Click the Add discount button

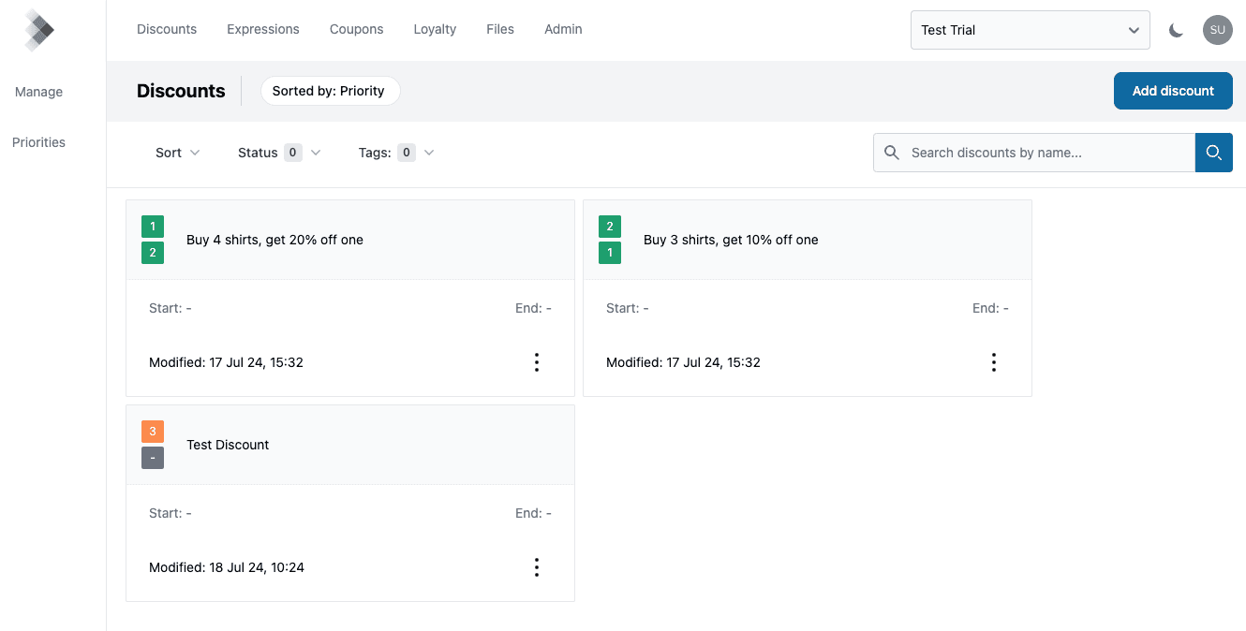point(1172,91)
